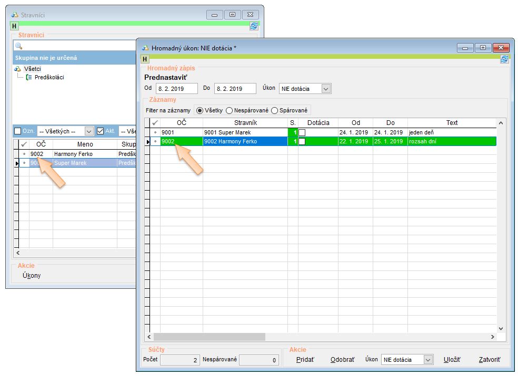Click the checkmark column header icon in Záznamy
The image size is (518, 376).
coord(155,123)
